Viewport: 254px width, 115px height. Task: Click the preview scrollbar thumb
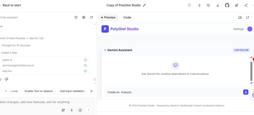pos(251,71)
